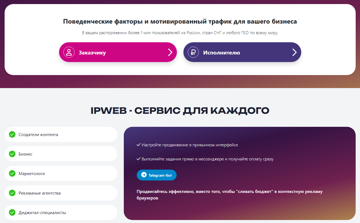Click green checkmark next to Создатели контента
This screenshot has width=360, height=223.
12,134
